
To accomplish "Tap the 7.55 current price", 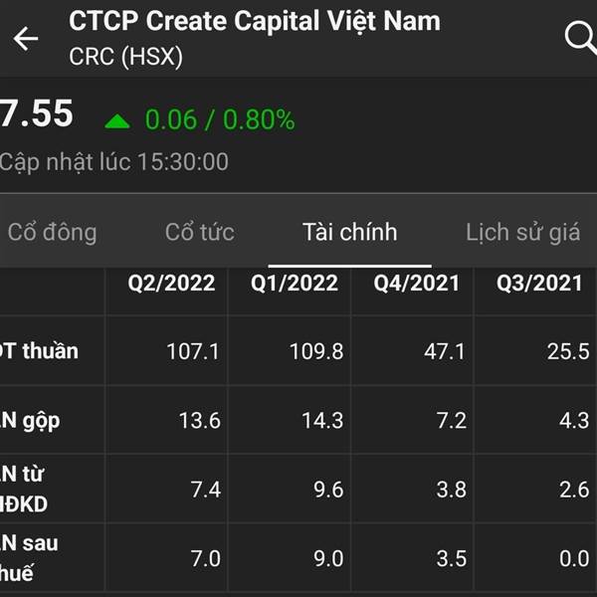I will (x=37, y=114).
